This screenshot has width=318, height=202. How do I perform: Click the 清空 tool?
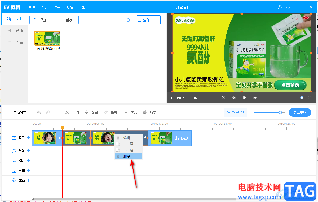pos(149,112)
